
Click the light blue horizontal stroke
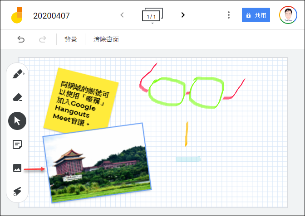188,159
